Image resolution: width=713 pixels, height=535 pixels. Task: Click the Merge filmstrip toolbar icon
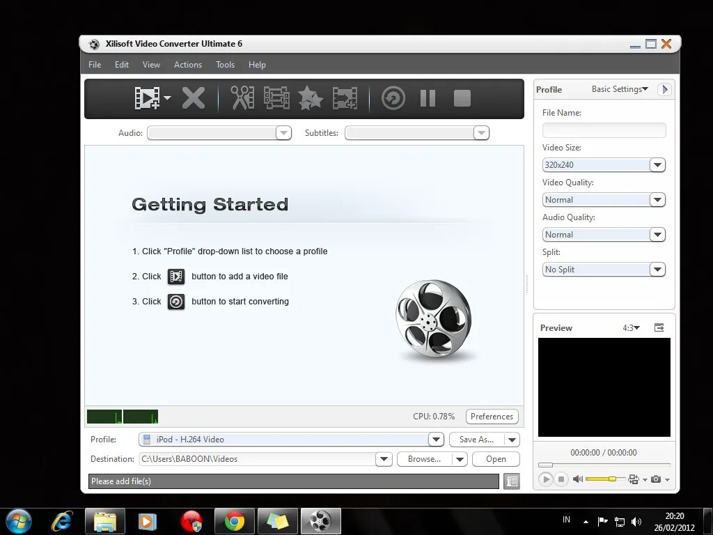click(x=276, y=98)
